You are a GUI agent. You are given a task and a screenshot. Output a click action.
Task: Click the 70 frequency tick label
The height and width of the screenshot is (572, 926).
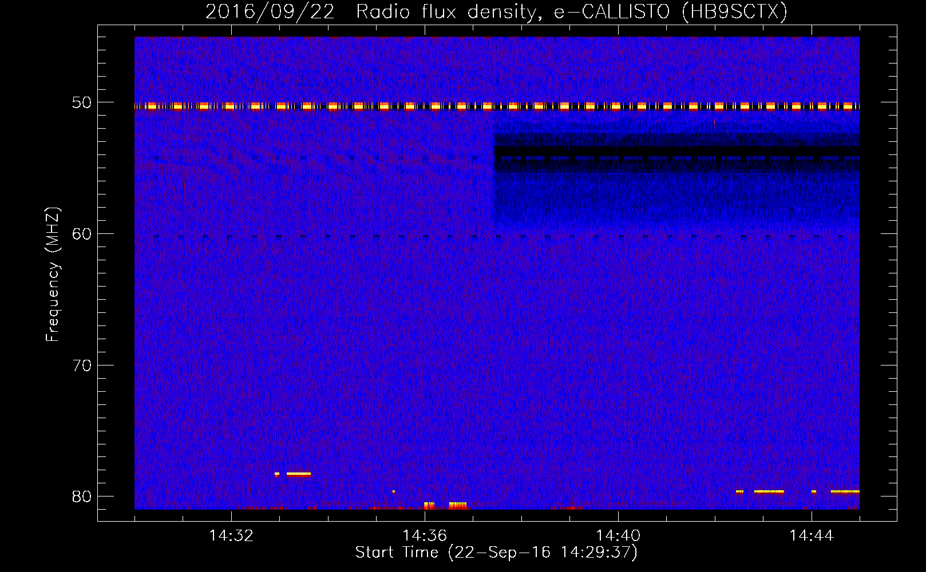click(x=82, y=366)
